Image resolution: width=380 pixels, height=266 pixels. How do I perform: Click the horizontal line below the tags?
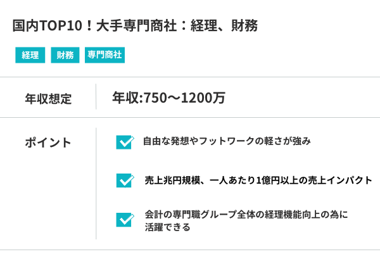click(190, 77)
